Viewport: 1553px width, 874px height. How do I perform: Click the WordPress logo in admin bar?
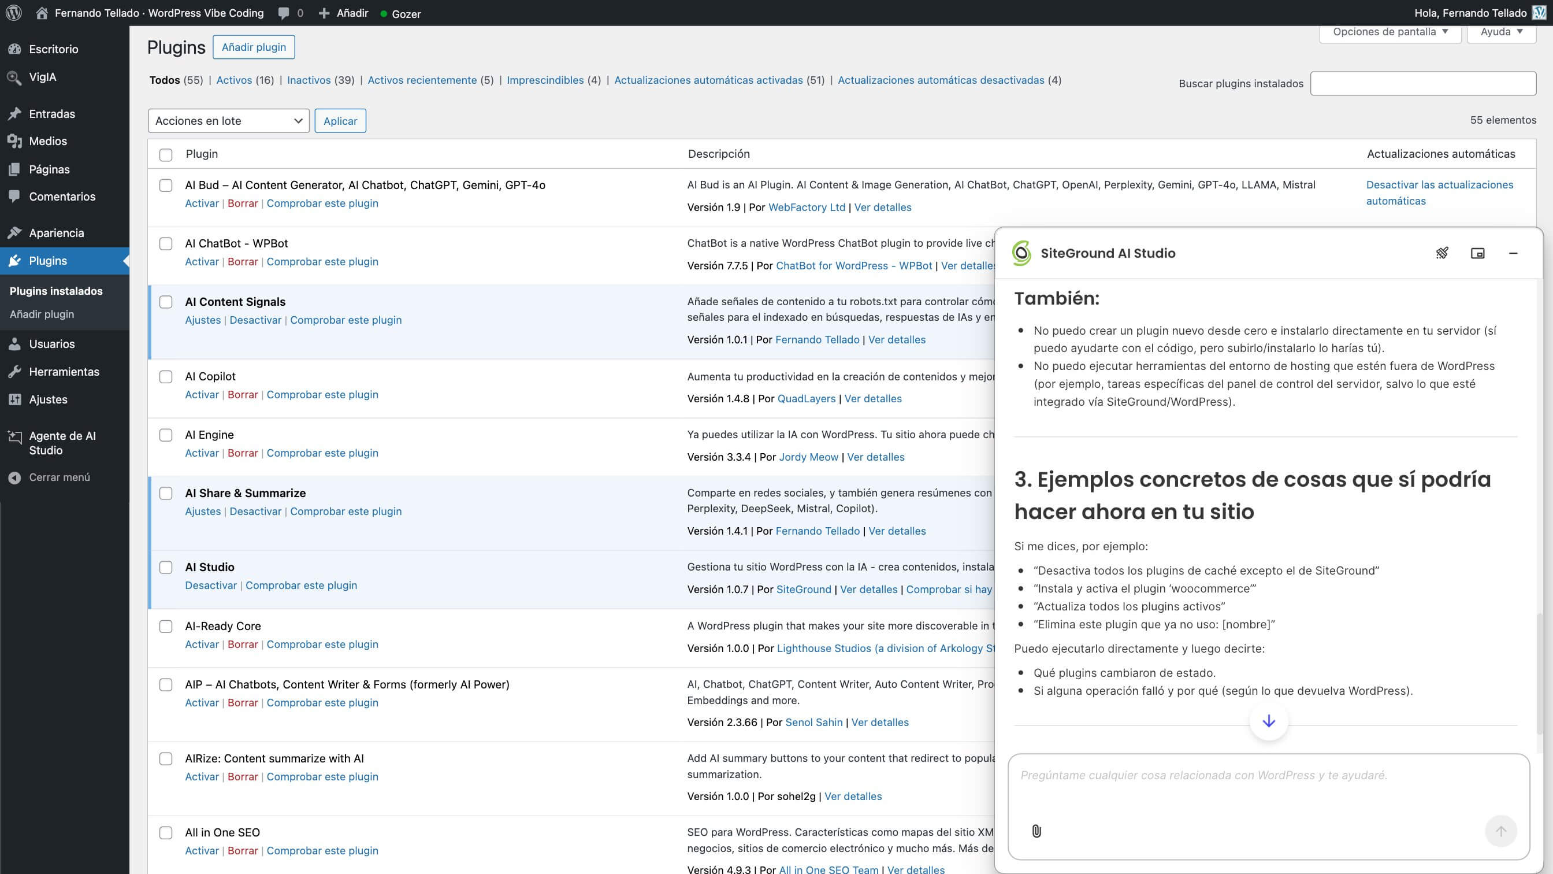13,13
